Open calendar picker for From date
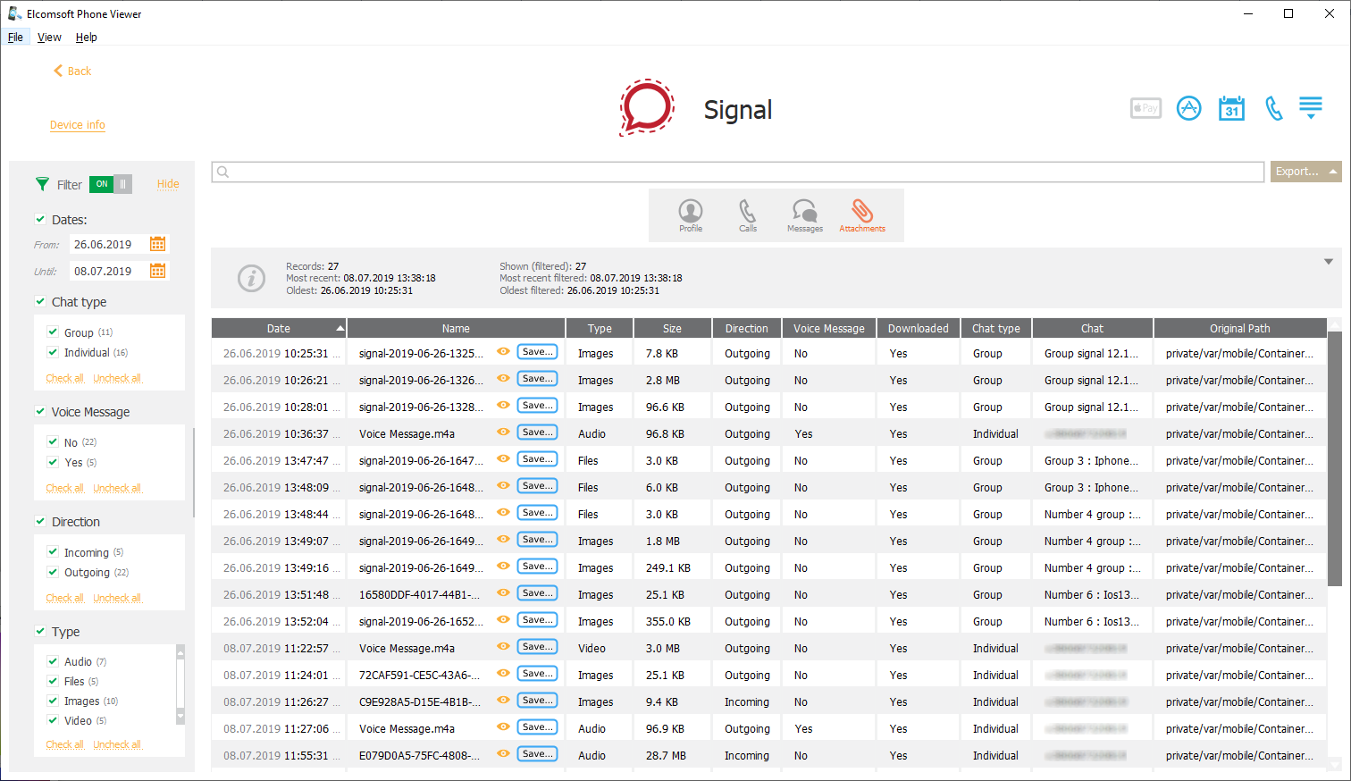The image size is (1351, 781). (157, 244)
